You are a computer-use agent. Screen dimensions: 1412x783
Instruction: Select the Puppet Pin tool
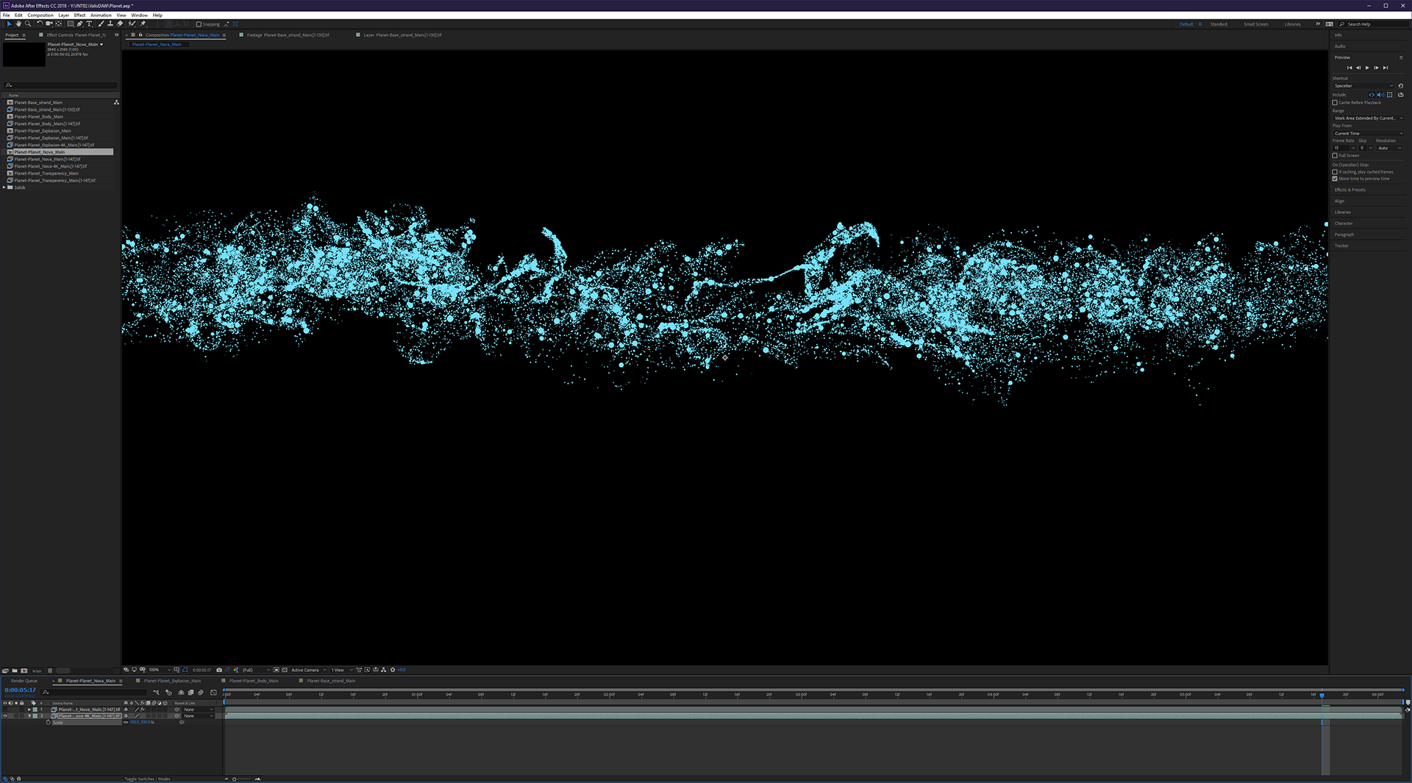coord(143,24)
